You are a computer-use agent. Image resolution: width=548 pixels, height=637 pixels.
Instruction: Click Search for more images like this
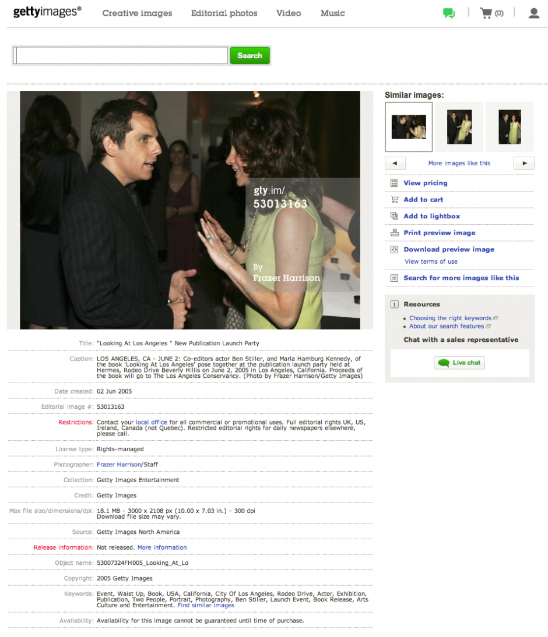click(461, 278)
